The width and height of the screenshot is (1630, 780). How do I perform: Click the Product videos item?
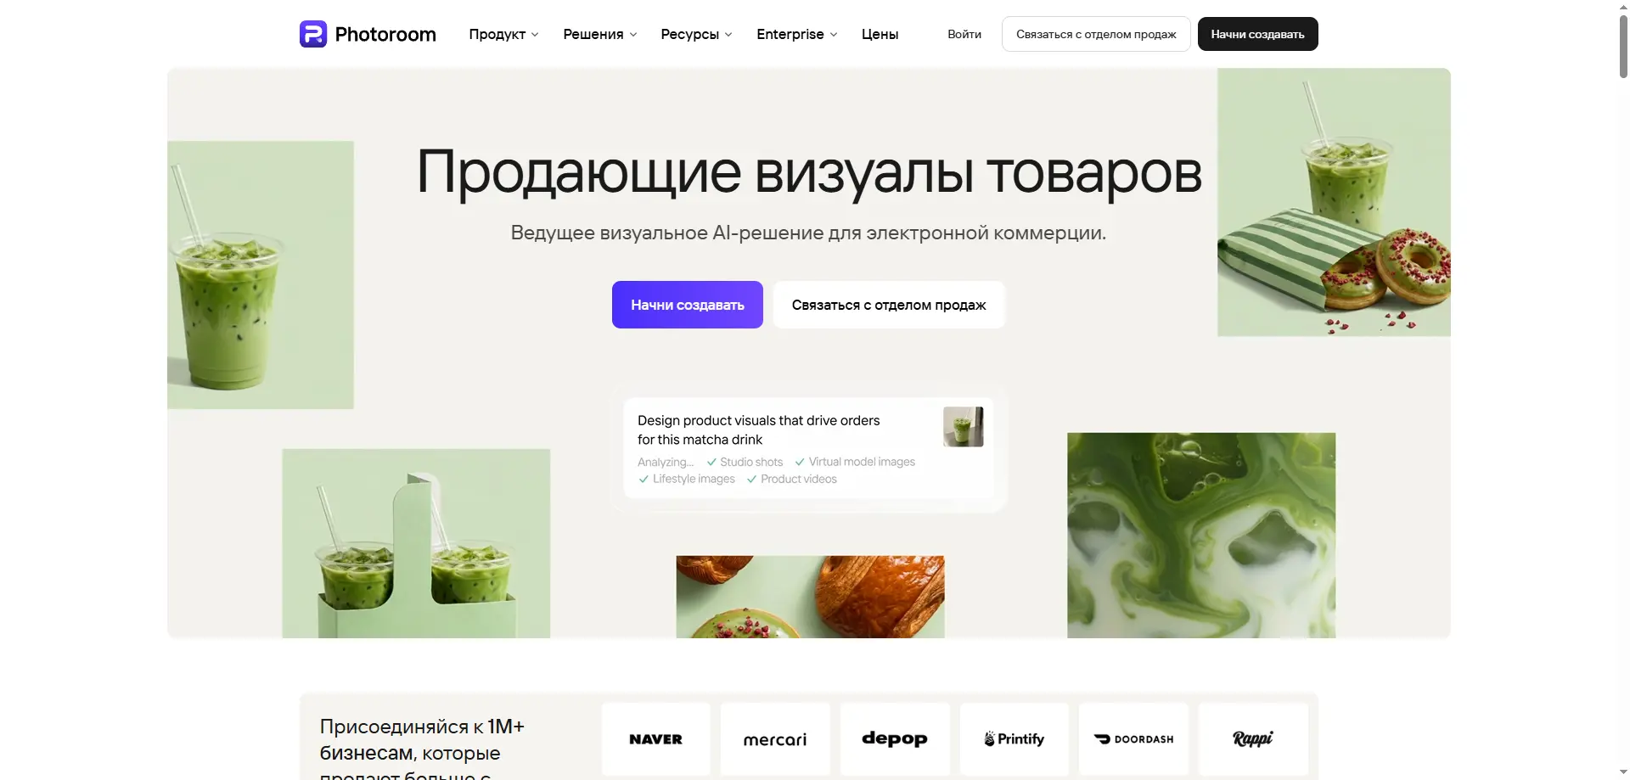791,479
